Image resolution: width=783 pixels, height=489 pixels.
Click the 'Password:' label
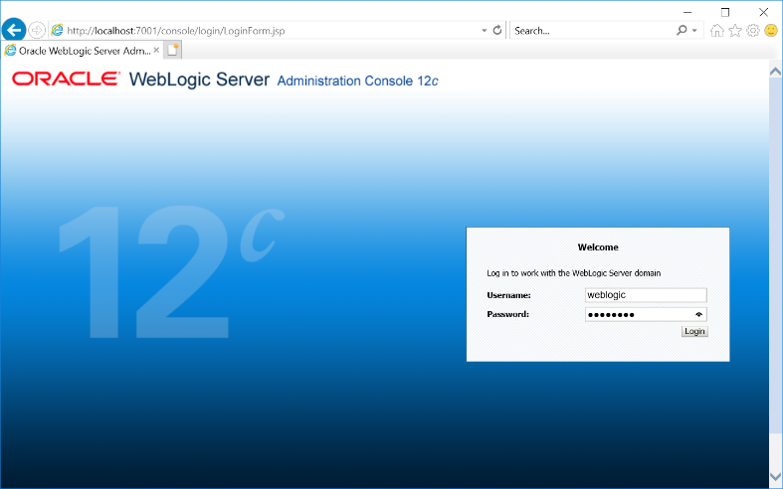click(x=507, y=314)
